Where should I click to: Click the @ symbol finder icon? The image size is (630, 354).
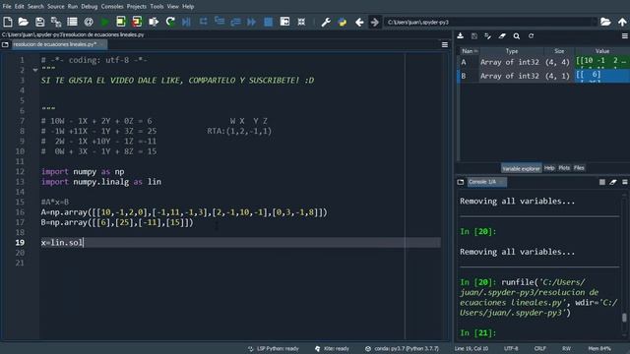point(89,22)
